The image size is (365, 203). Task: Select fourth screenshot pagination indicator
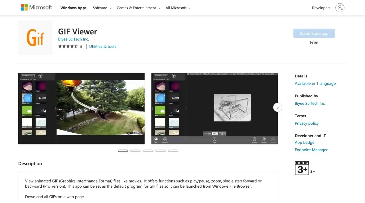(x=161, y=151)
